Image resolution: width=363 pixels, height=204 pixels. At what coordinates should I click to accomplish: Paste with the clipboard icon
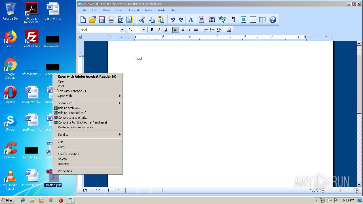[161, 20]
